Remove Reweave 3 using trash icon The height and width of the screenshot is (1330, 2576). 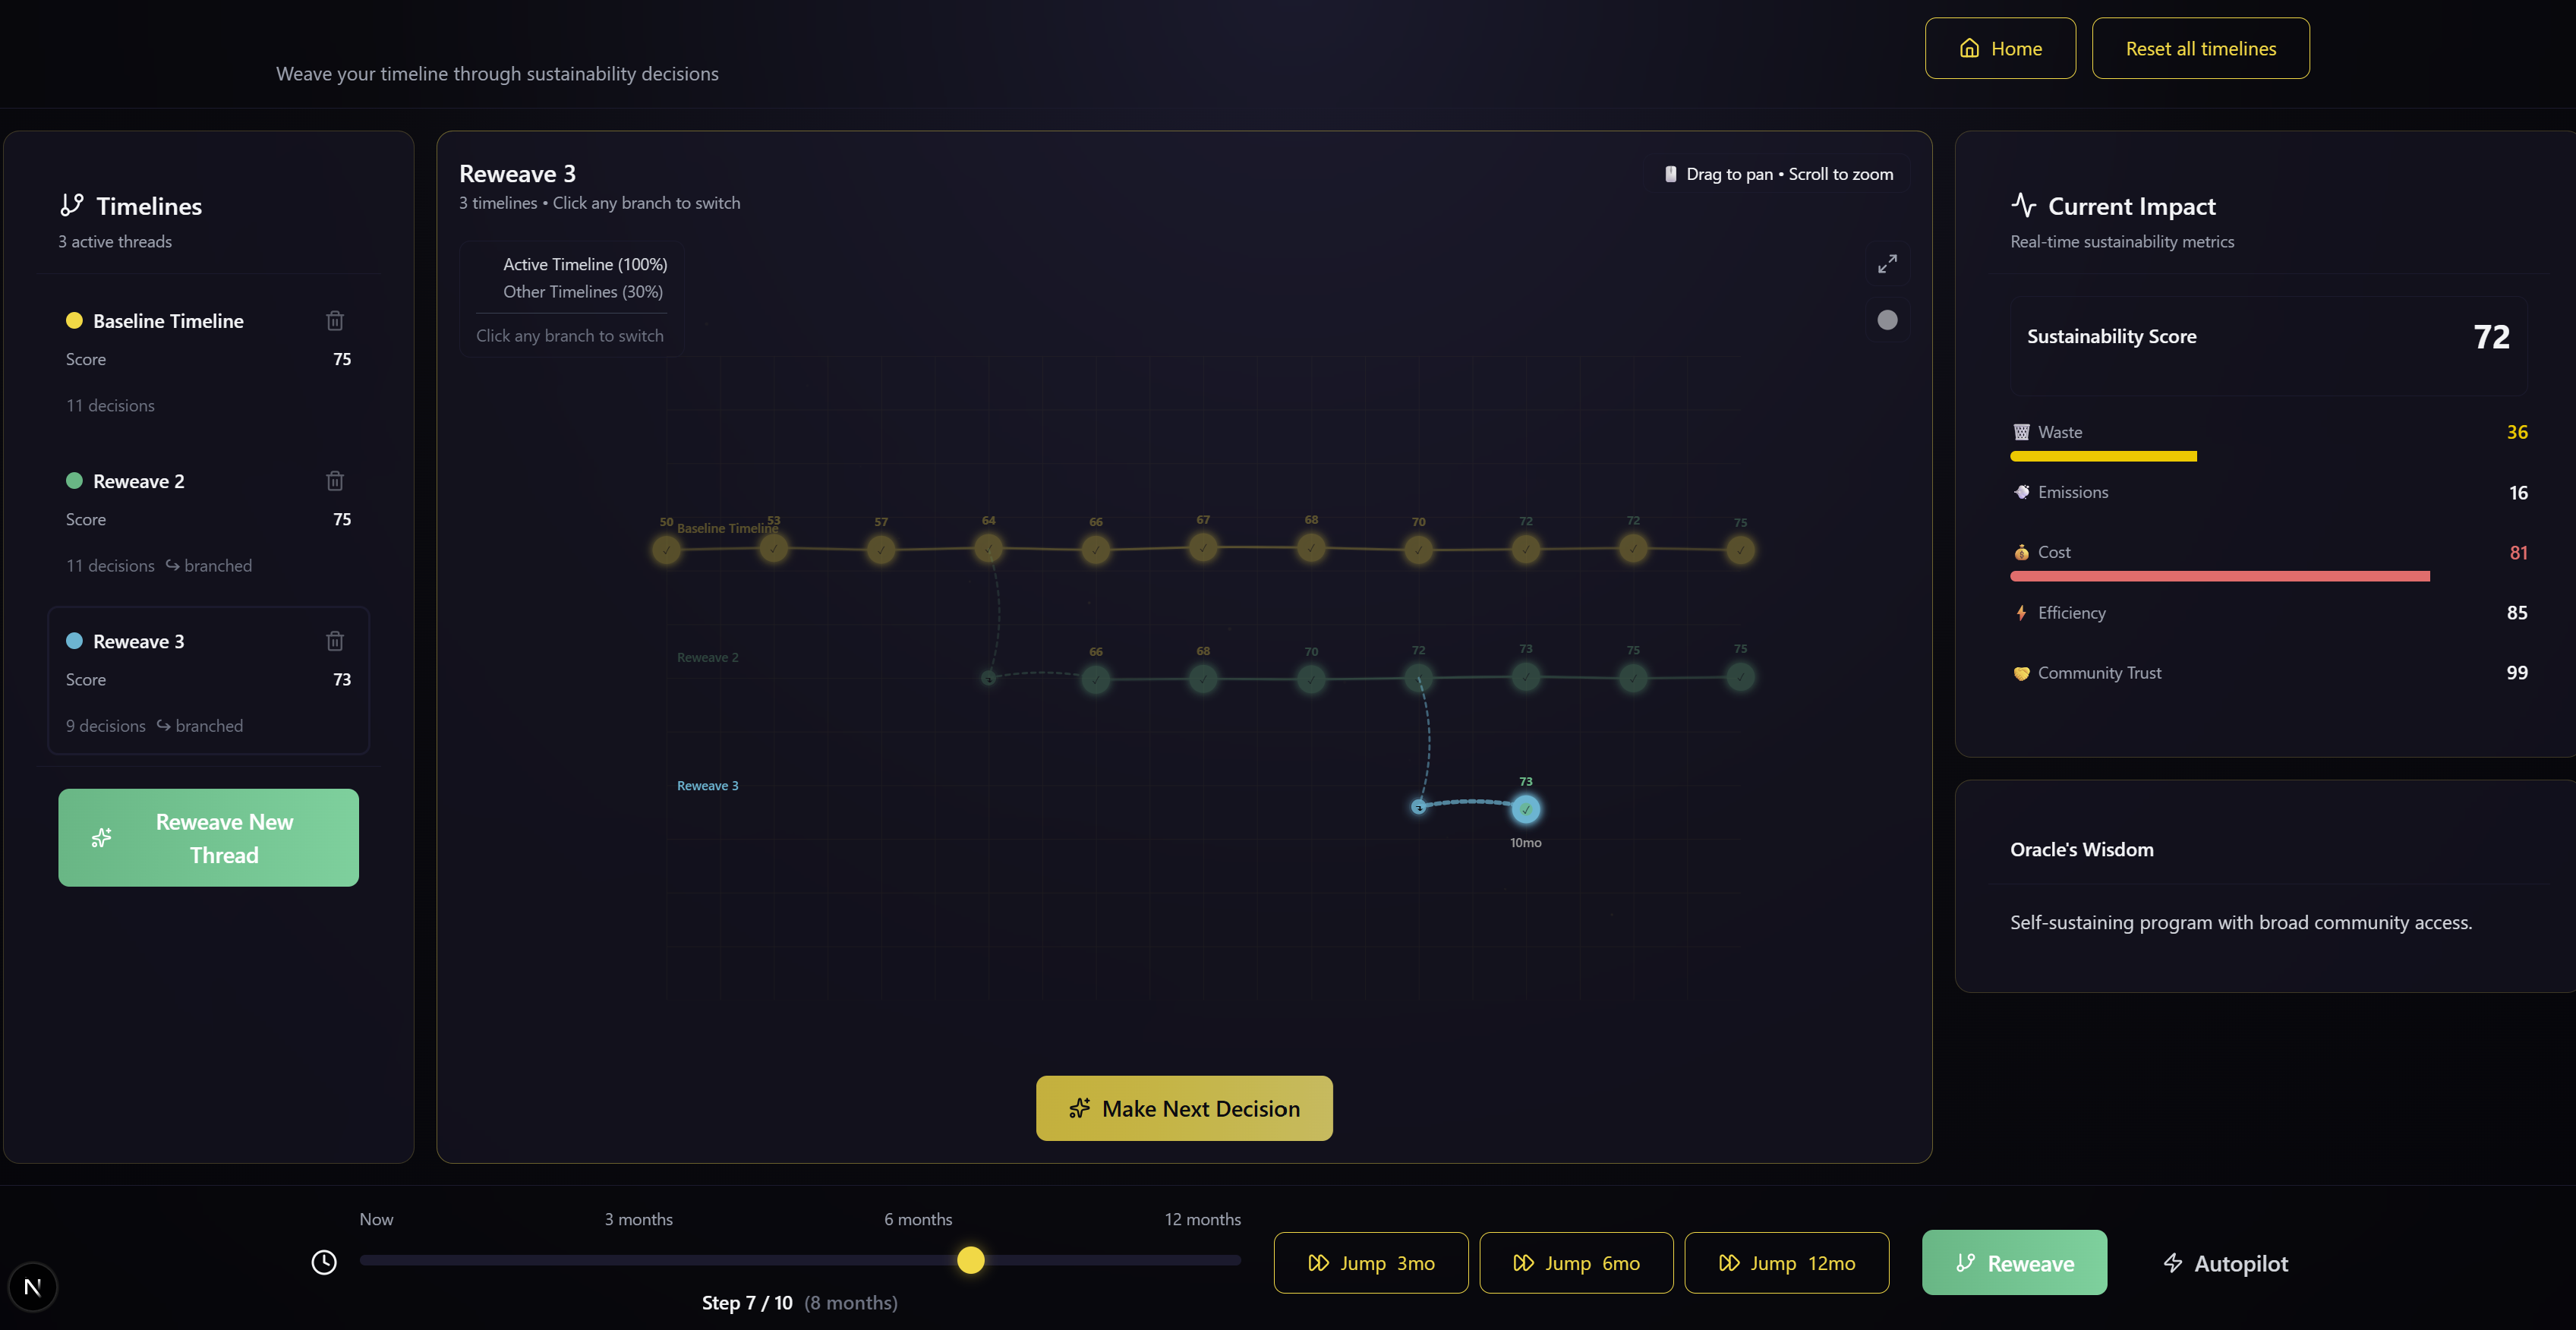(x=335, y=641)
